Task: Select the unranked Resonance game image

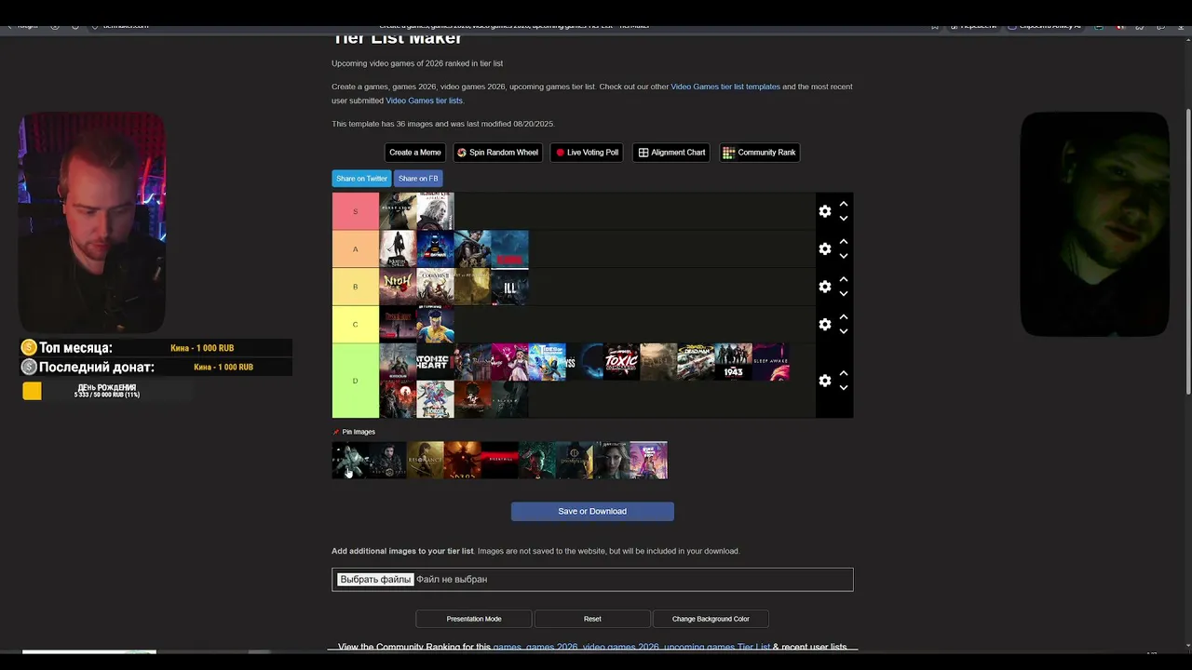Action: point(426,460)
